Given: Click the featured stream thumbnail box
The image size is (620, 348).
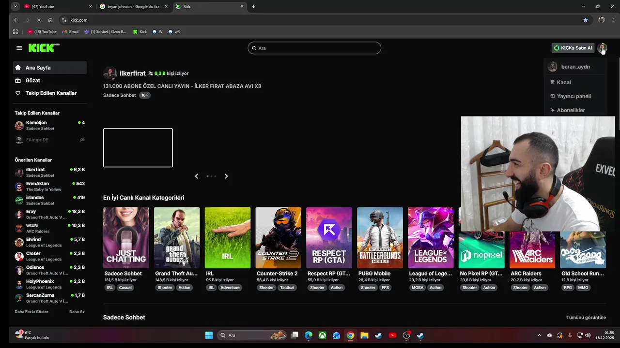Looking at the screenshot, I should pos(138,147).
